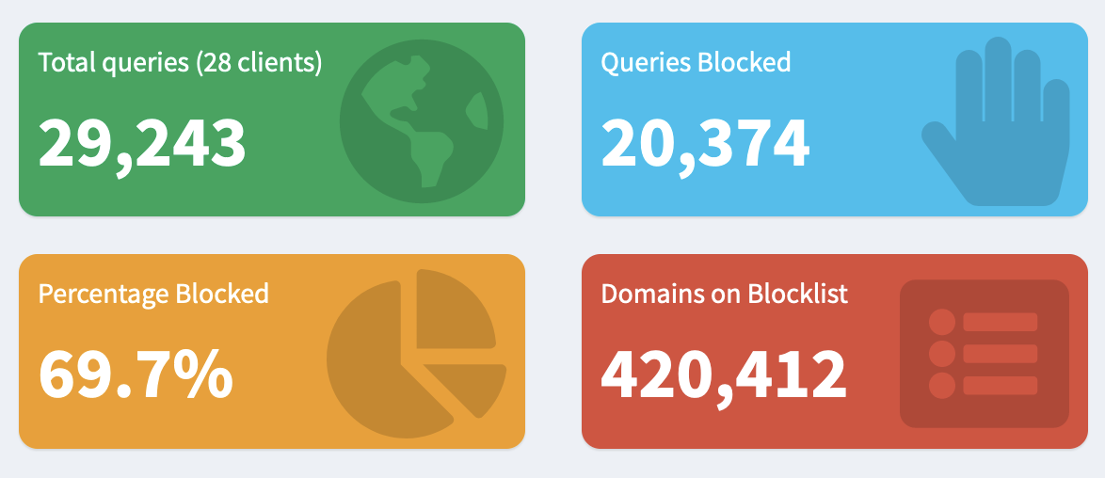Click the list icon on Domains on Blocklist
Viewport: 1105px width, 478px height.
984,353
